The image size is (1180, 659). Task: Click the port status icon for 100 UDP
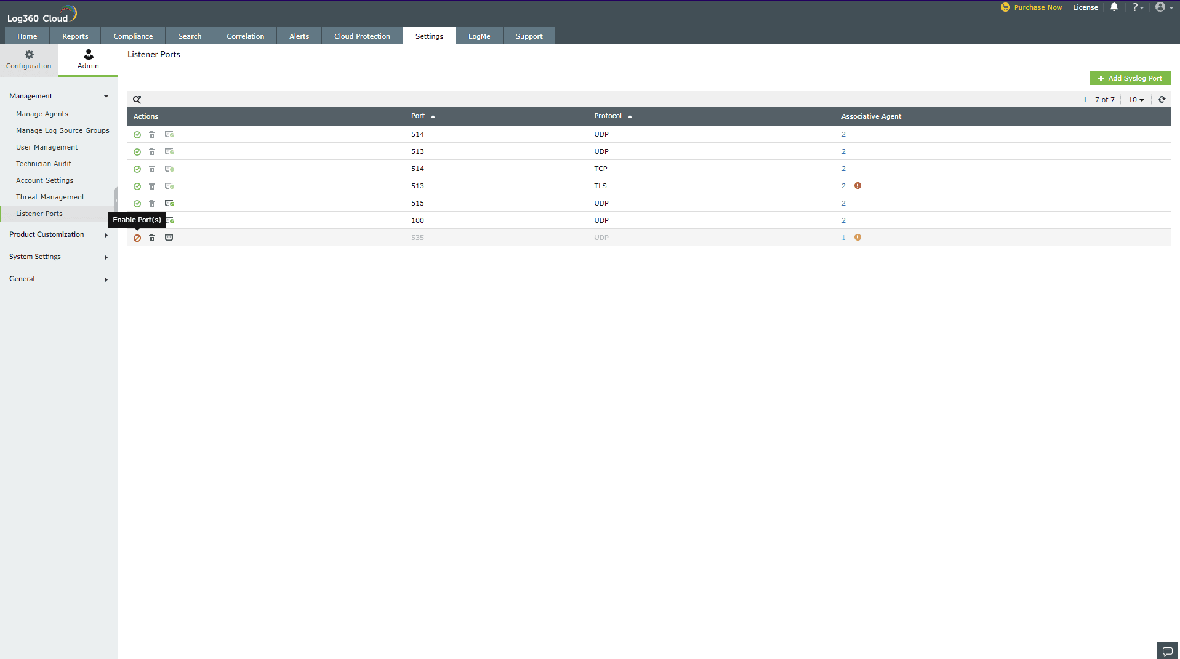pyautogui.click(x=171, y=220)
